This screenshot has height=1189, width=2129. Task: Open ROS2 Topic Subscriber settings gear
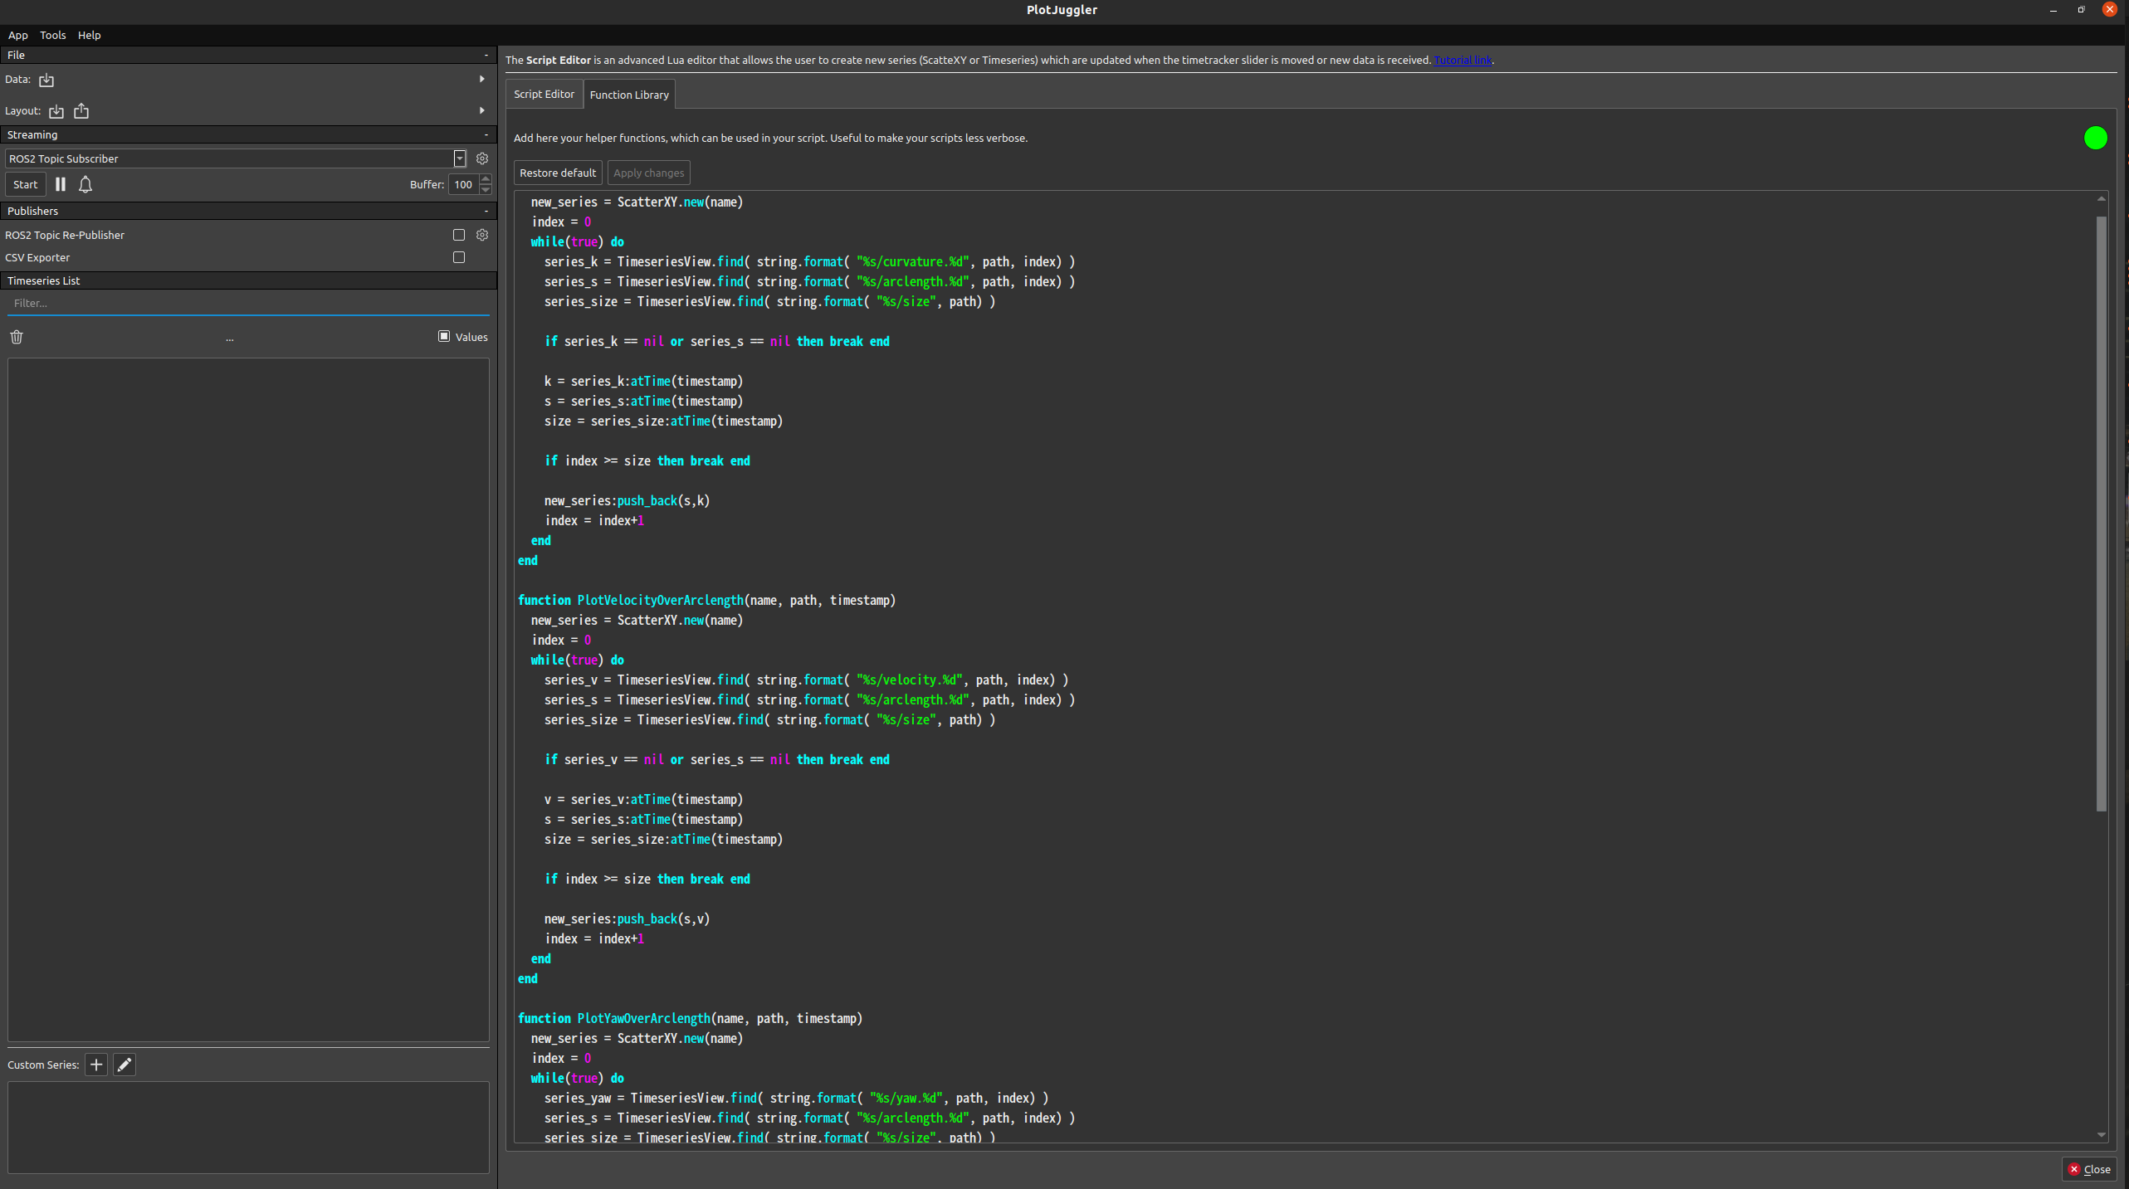(482, 158)
